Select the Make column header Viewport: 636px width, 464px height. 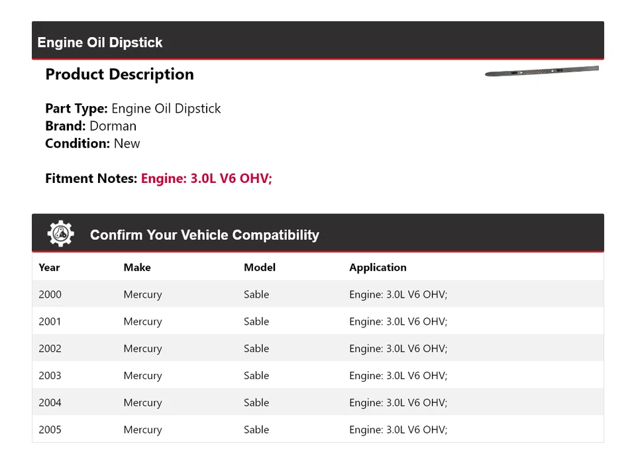click(137, 268)
